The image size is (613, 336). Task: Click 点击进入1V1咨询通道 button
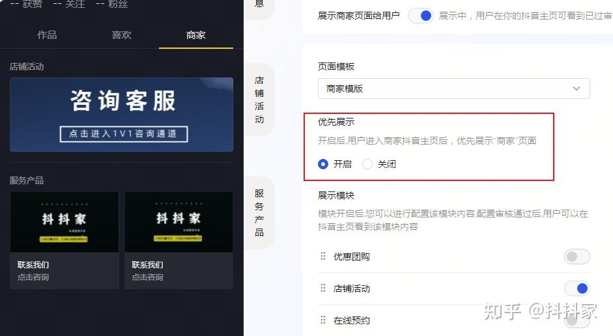(124, 134)
